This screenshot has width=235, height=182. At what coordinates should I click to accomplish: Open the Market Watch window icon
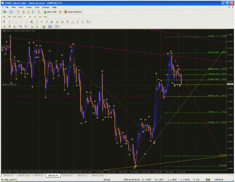point(18,12)
